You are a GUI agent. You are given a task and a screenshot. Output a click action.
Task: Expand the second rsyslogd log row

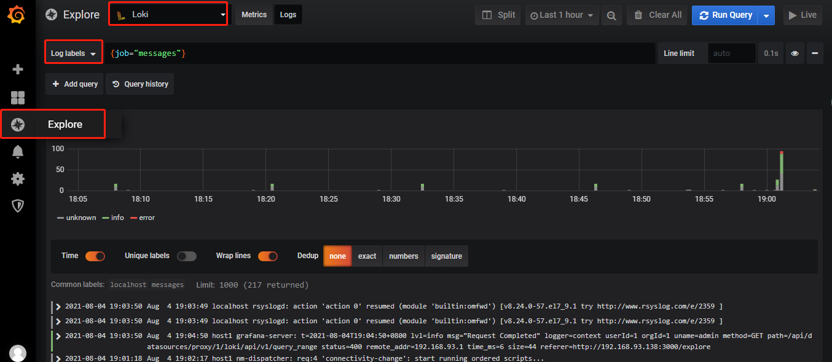[x=58, y=321]
